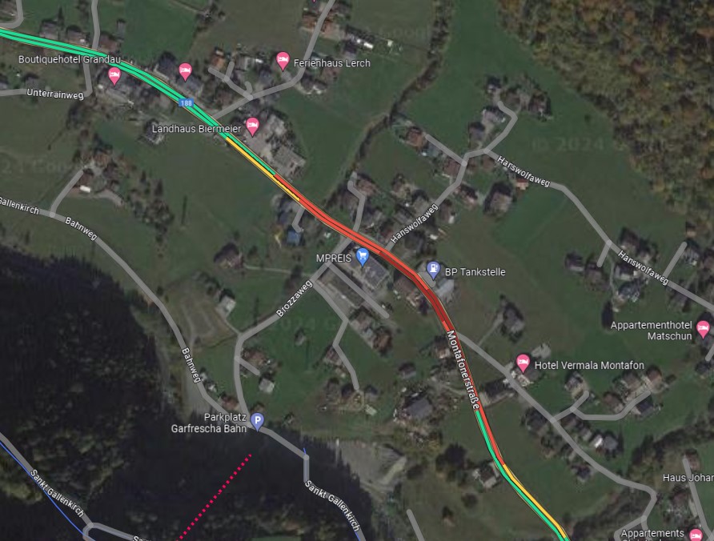Viewport: 714px width, 541px height.
Task: Select the Appartementhotel Matschun lodging pin
Action: click(703, 328)
